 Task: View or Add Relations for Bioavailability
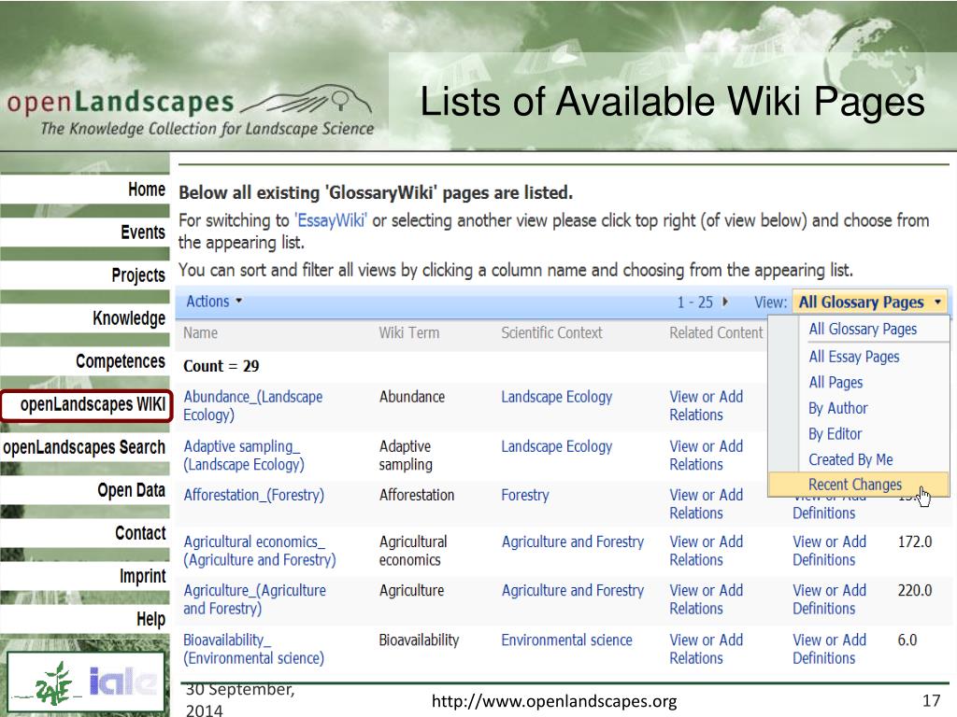[707, 650]
